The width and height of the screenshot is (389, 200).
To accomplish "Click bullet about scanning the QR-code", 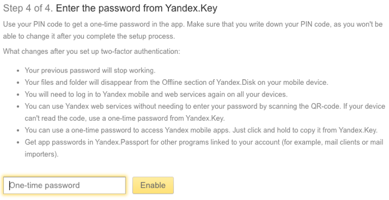I will point(205,112).
